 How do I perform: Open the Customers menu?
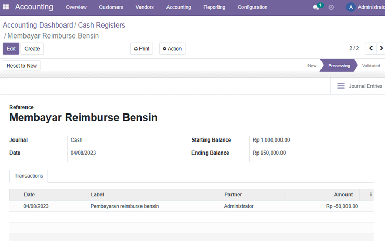pos(111,7)
